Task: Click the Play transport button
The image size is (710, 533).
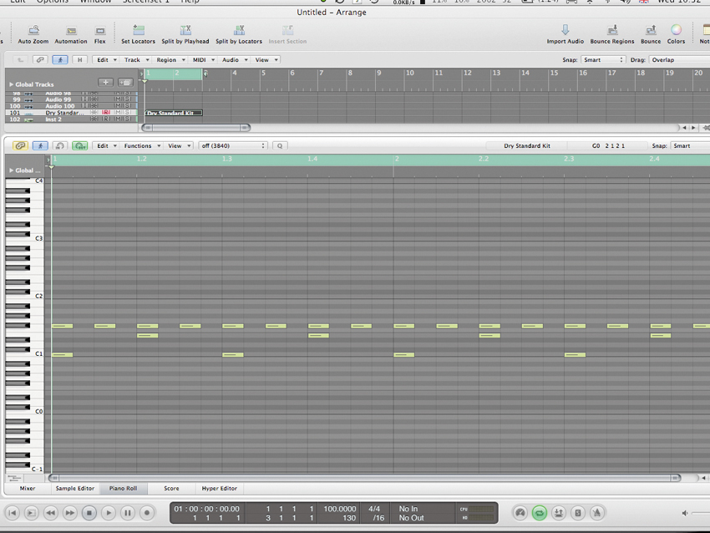Action: [109, 513]
